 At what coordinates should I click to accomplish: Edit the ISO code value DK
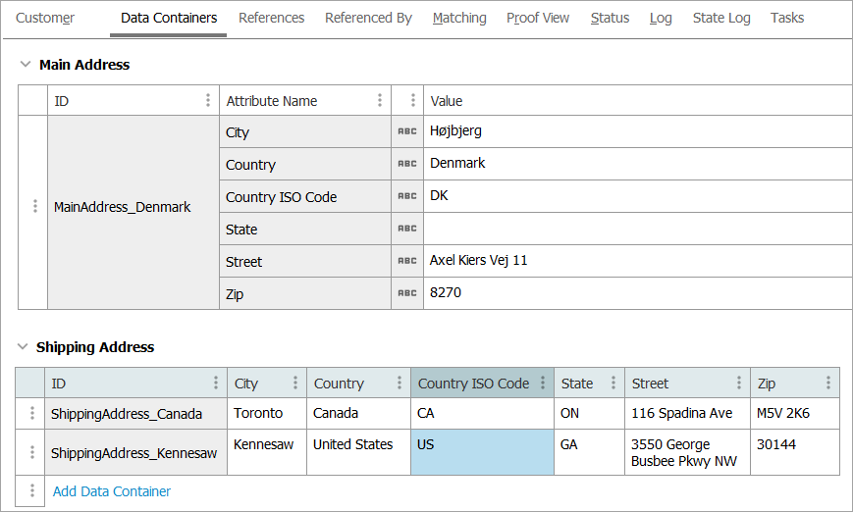(638, 195)
